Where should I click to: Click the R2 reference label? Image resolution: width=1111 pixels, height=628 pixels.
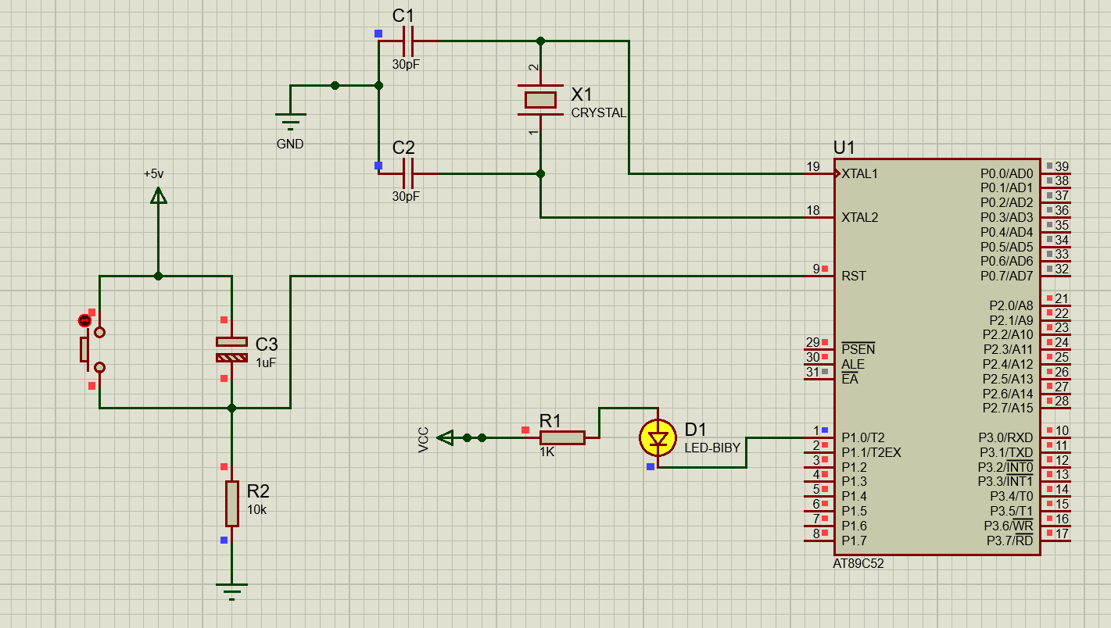258,491
